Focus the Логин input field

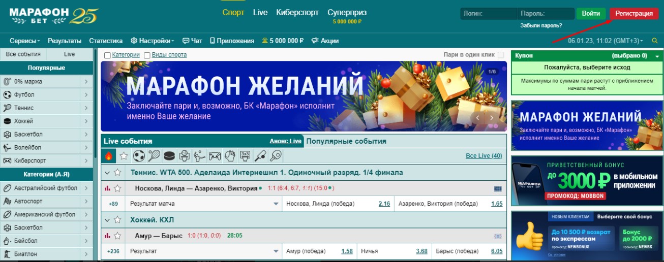point(488,14)
